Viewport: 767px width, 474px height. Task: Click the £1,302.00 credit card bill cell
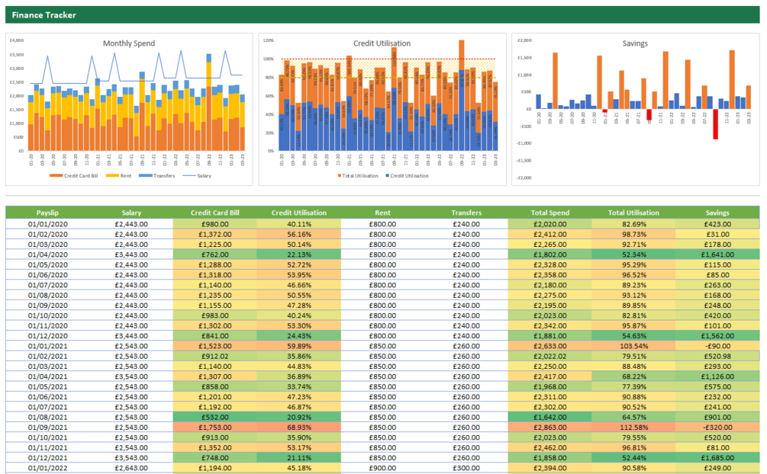click(x=214, y=326)
